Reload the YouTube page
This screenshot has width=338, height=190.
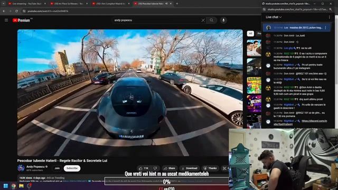tap(16, 11)
